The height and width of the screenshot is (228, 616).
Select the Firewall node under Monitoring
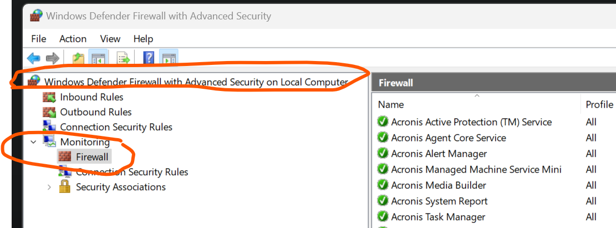coord(92,157)
